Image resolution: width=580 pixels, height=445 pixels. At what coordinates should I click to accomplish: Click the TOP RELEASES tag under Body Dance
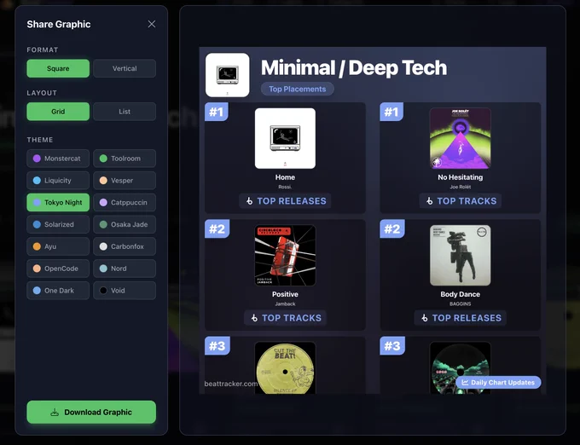[x=460, y=318]
